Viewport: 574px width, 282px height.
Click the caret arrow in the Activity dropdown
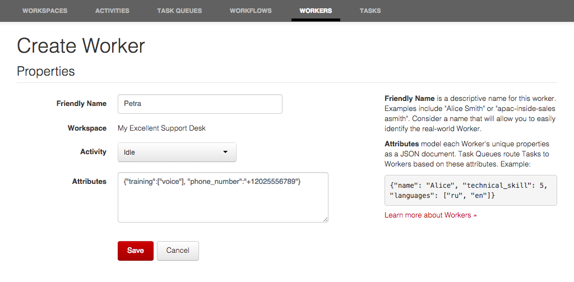pyautogui.click(x=225, y=152)
